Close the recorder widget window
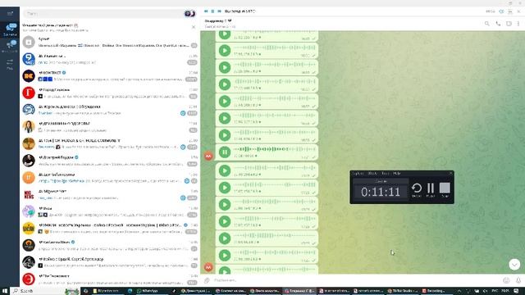 point(450,173)
